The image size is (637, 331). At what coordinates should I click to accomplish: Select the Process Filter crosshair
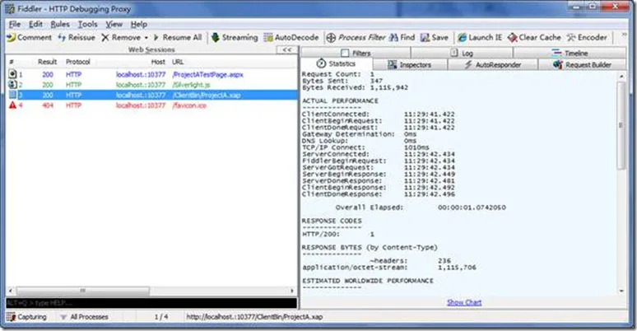331,37
